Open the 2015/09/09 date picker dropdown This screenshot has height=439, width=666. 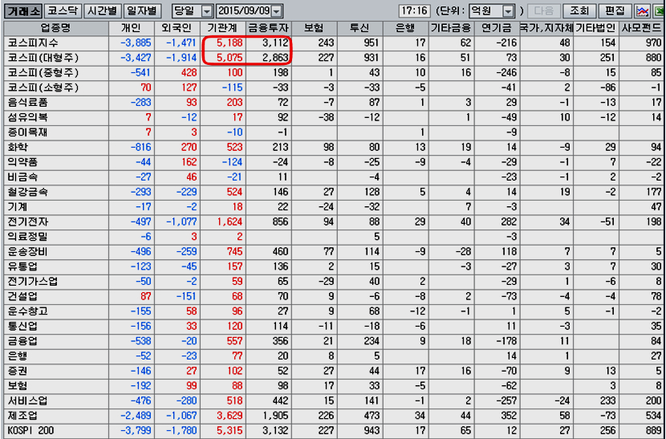[277, 11]
